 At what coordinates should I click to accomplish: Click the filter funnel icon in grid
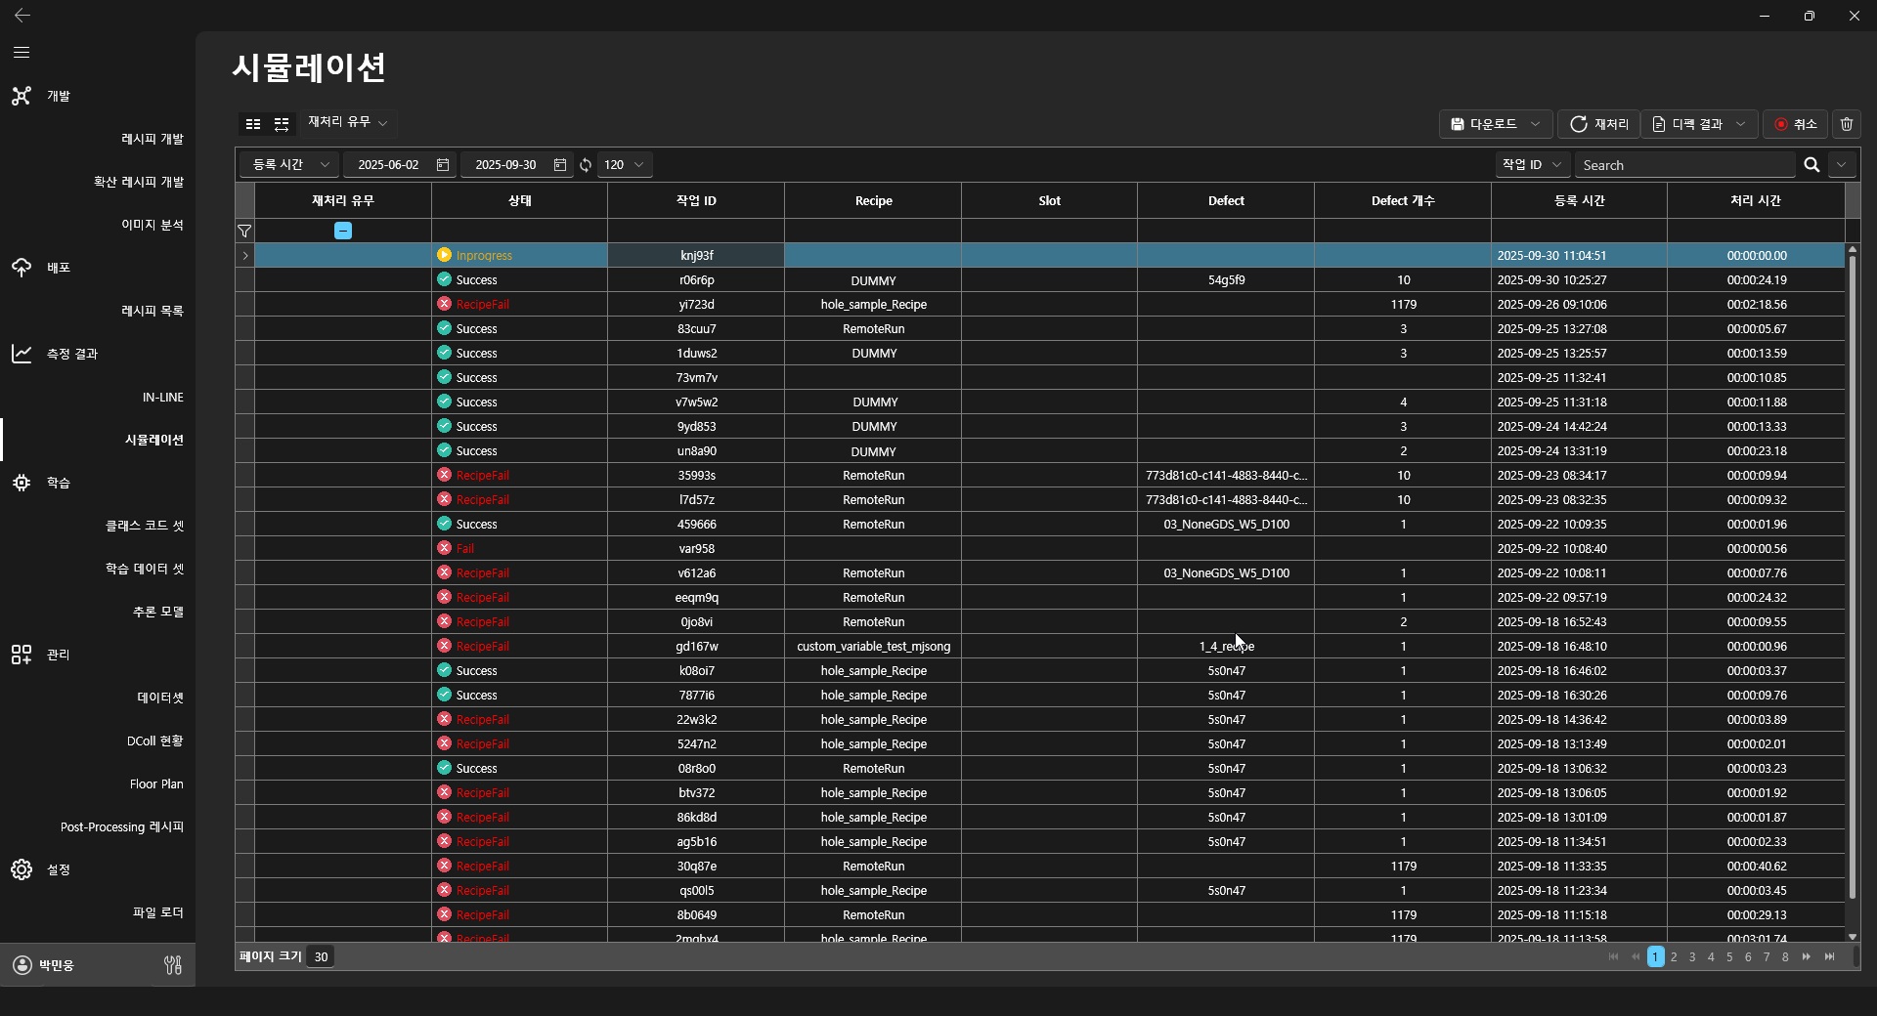(244, 232)
